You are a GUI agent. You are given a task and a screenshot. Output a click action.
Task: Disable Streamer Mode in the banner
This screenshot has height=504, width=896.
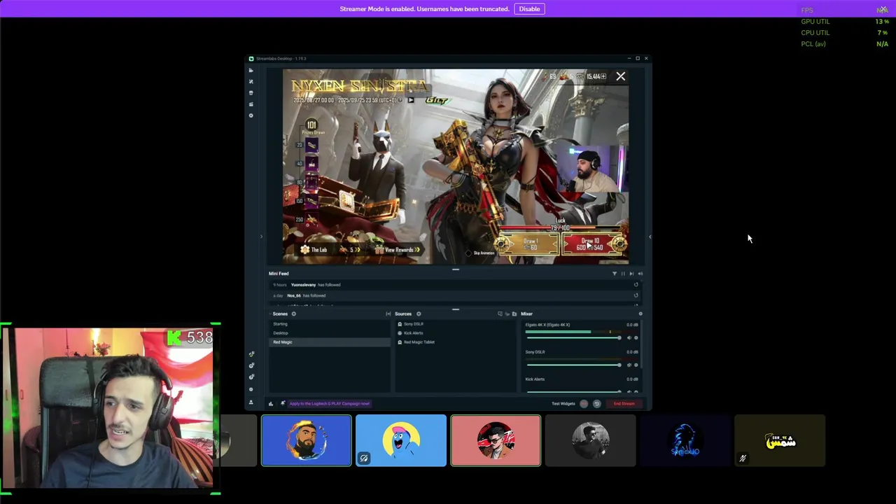[x=529, y=9]
